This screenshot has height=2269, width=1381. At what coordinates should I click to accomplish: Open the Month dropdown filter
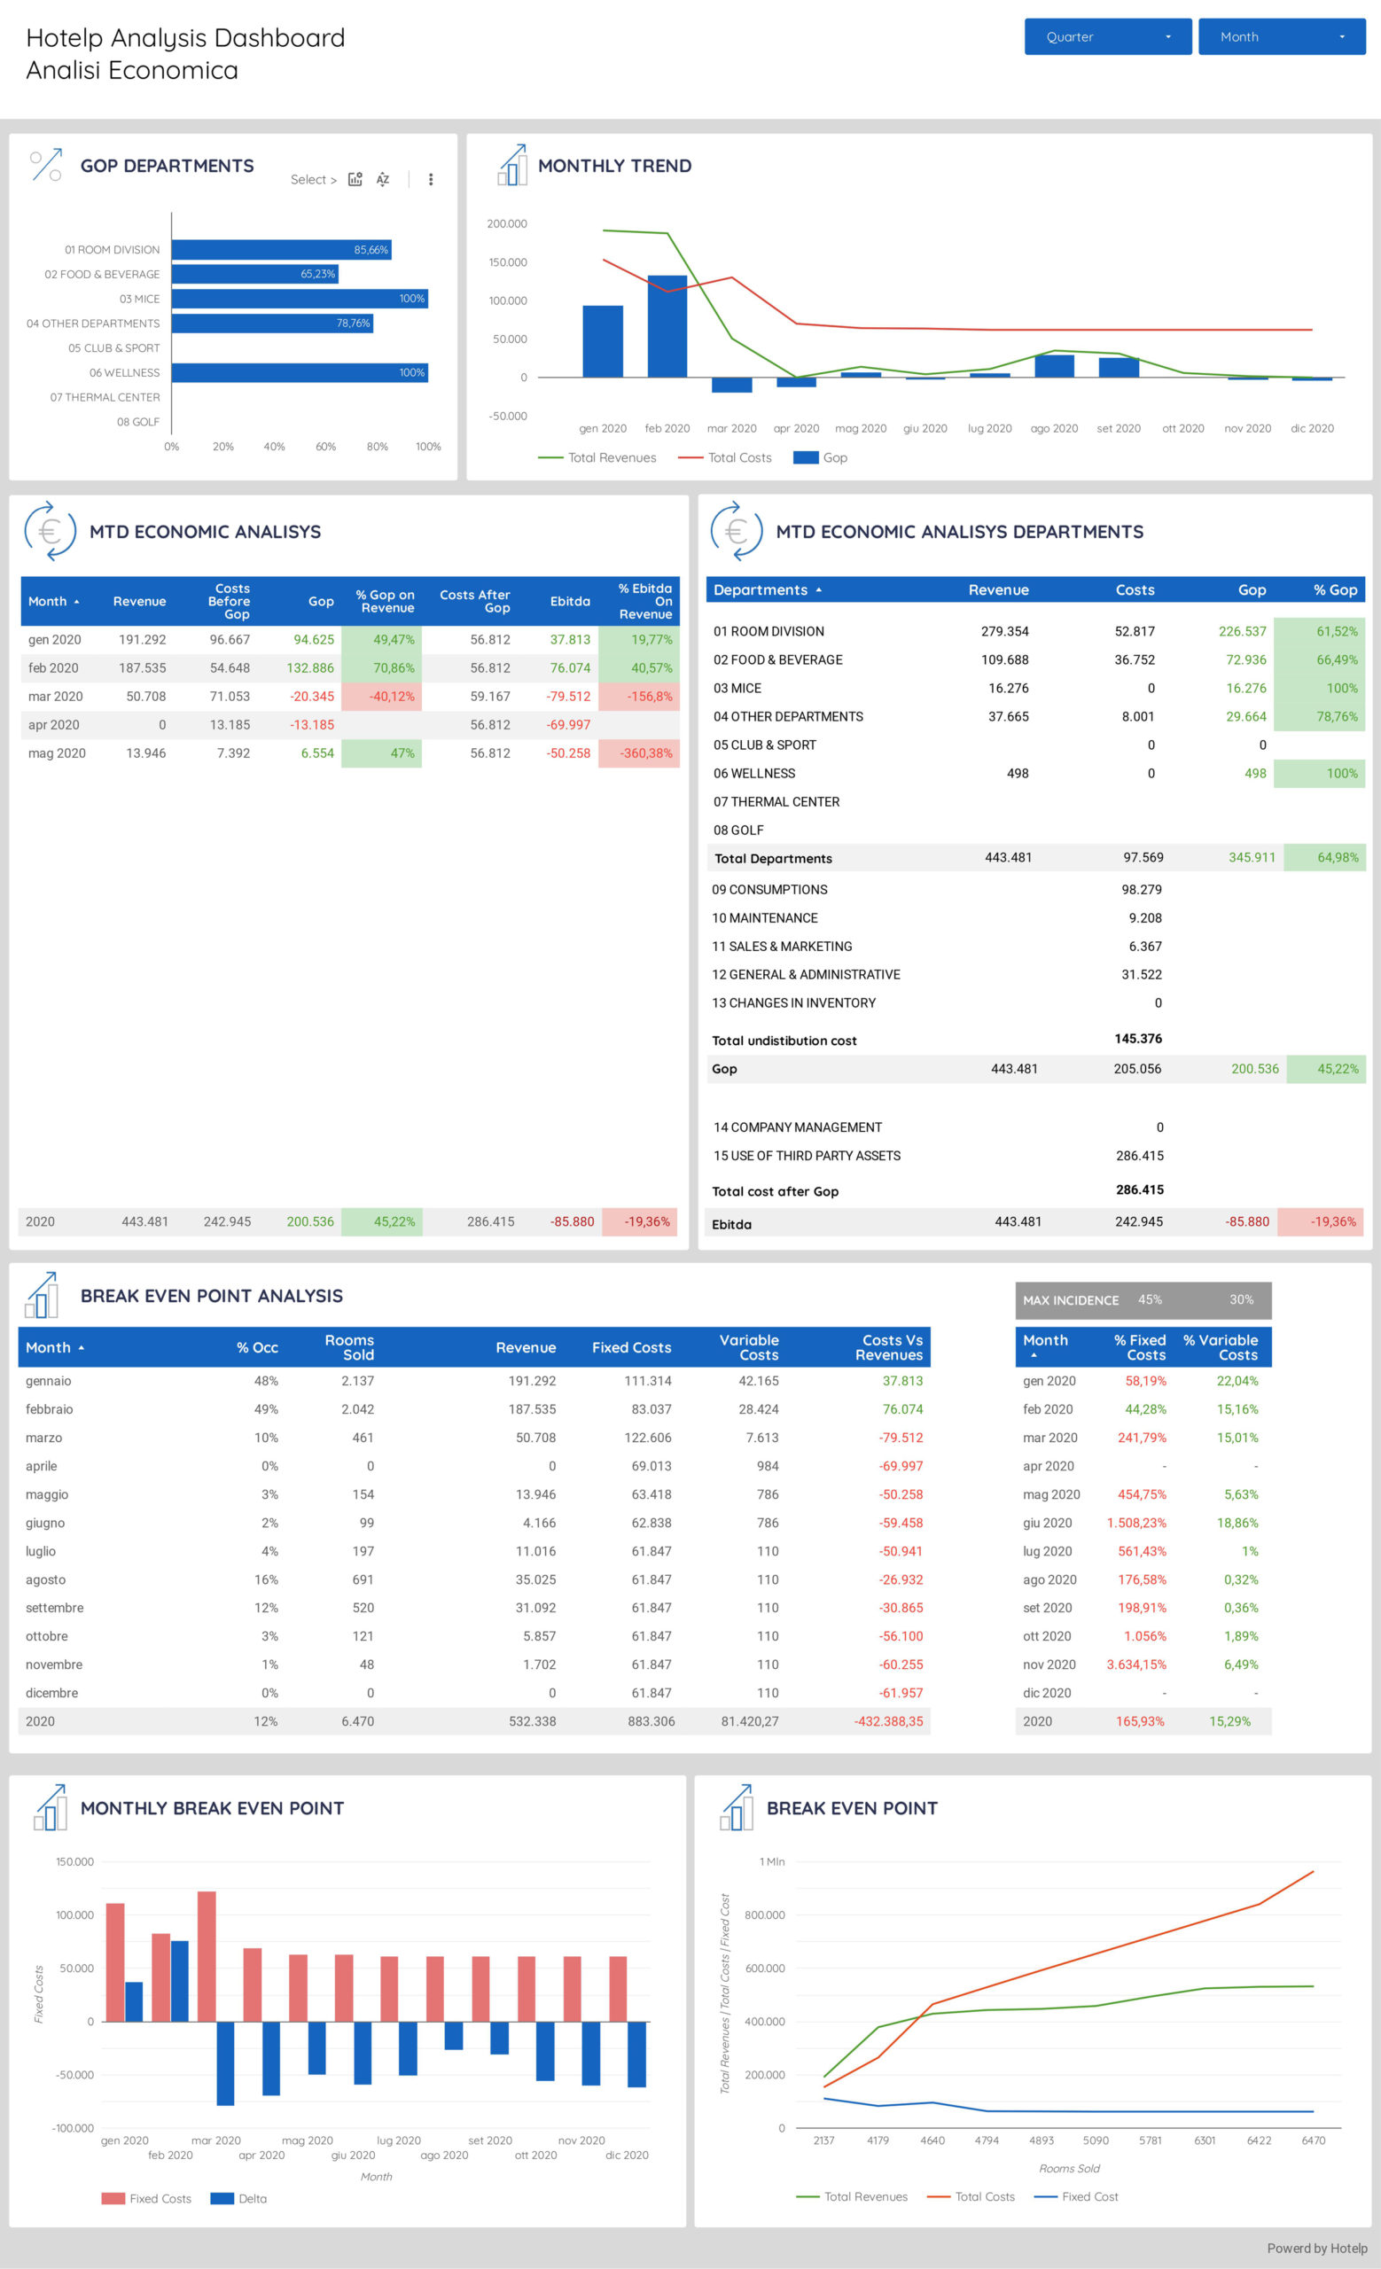(x=1282, y=37)
